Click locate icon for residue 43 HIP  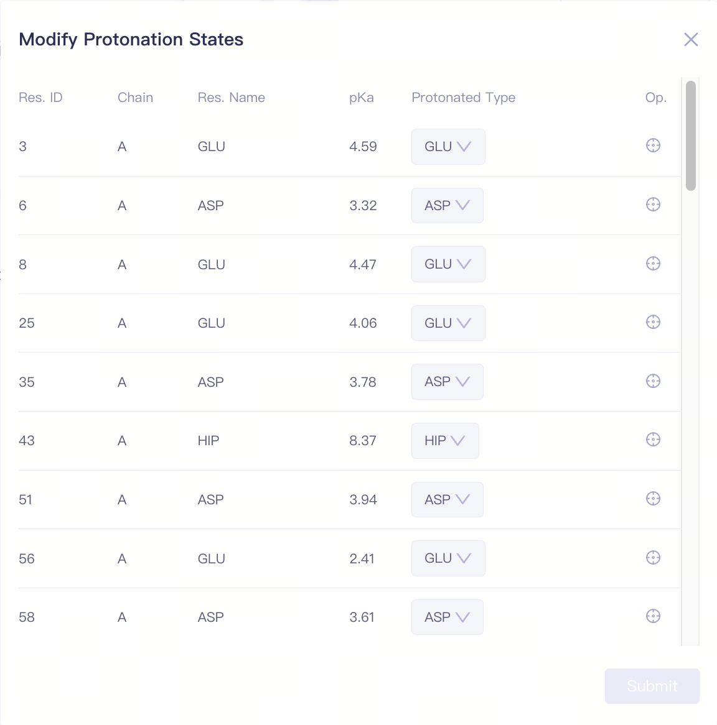pyautogui.click(x=653, y=440)
